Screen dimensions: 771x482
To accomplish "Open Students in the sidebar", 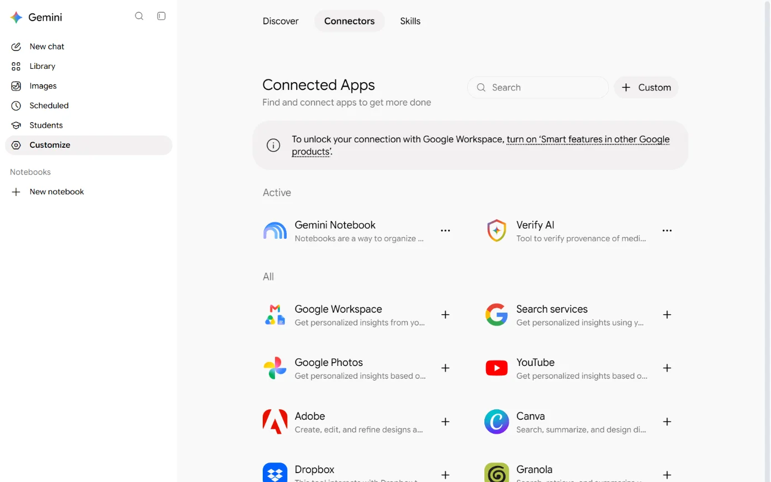I will [x=89, y=125].
